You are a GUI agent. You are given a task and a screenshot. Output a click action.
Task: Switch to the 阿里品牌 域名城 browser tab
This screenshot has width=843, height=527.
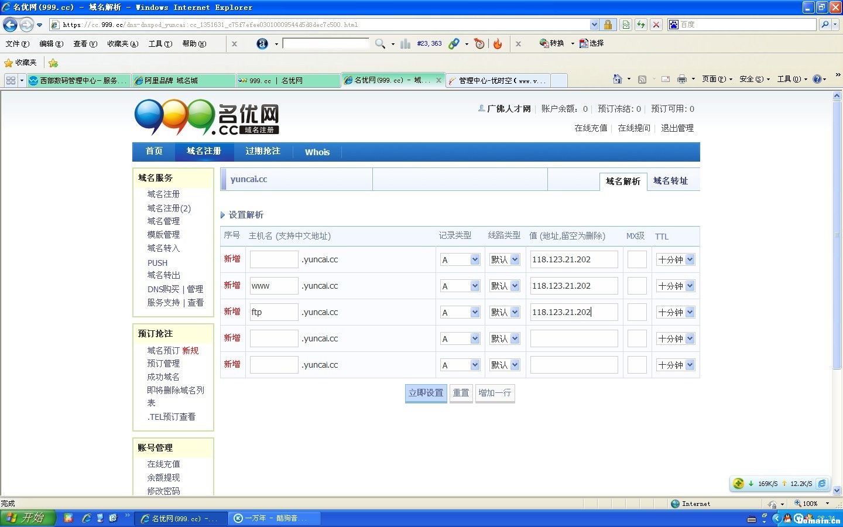(x=183, y=81)
